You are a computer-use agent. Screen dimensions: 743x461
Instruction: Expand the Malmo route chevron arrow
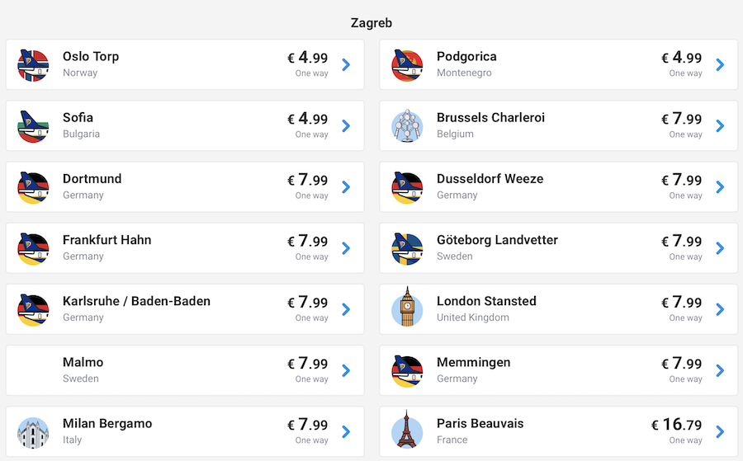point(346,370)
